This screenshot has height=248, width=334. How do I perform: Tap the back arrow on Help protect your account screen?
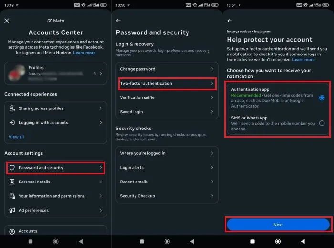coord(230,21)
